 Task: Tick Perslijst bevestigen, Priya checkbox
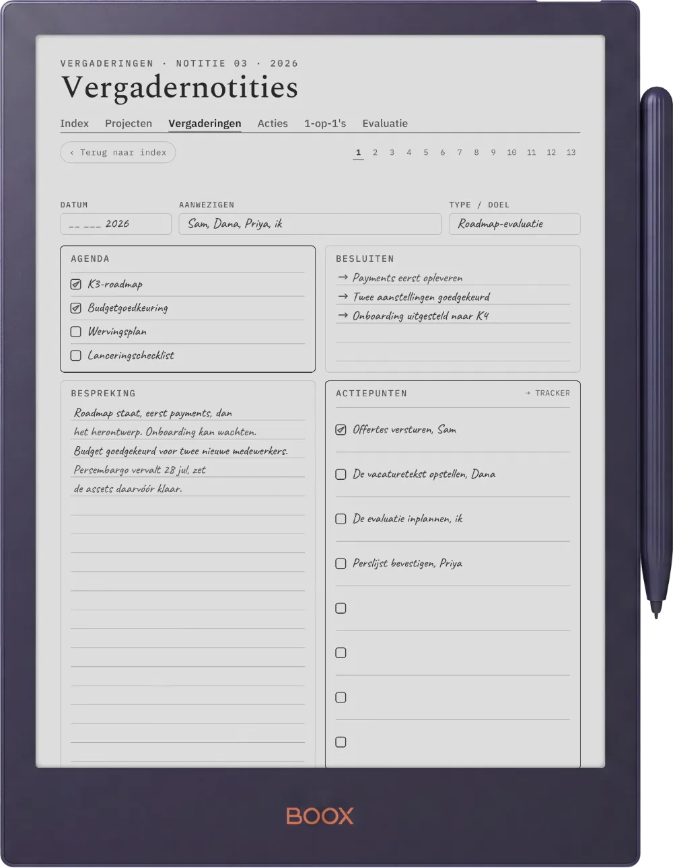[341, 564]
